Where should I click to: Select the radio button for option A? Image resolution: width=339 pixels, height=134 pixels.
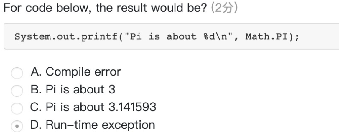(17, 73)
